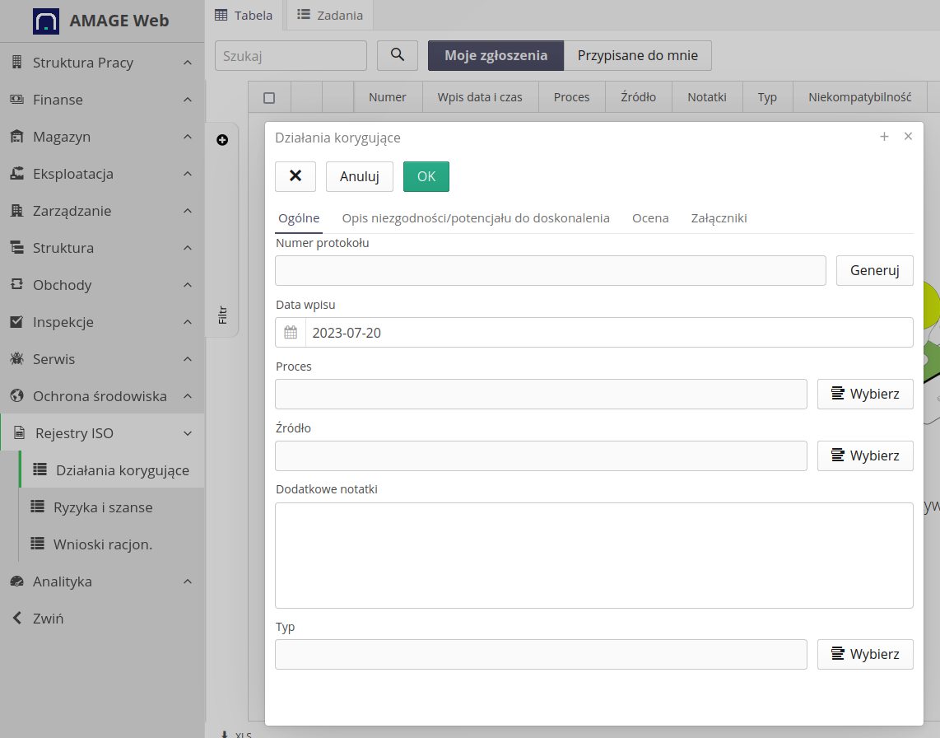Click the plus icon in dialog header

point(884,137)
